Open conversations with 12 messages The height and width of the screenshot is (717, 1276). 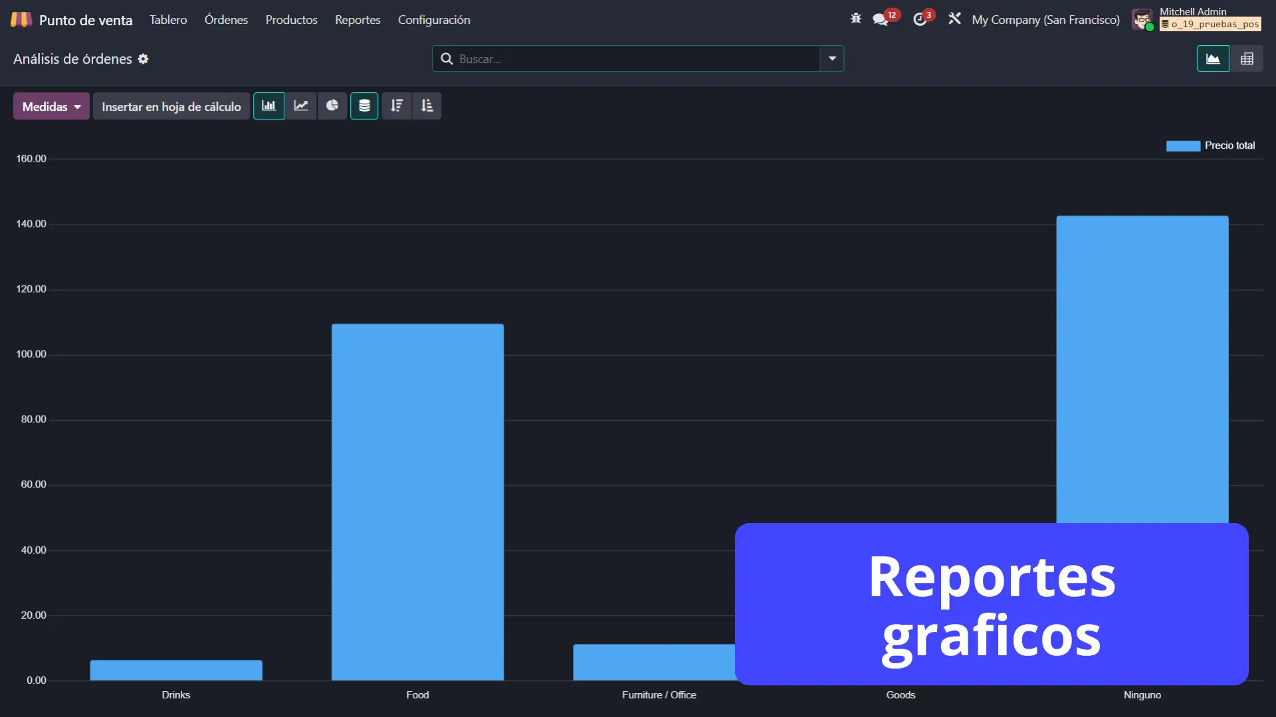click(x=881, y=19)
